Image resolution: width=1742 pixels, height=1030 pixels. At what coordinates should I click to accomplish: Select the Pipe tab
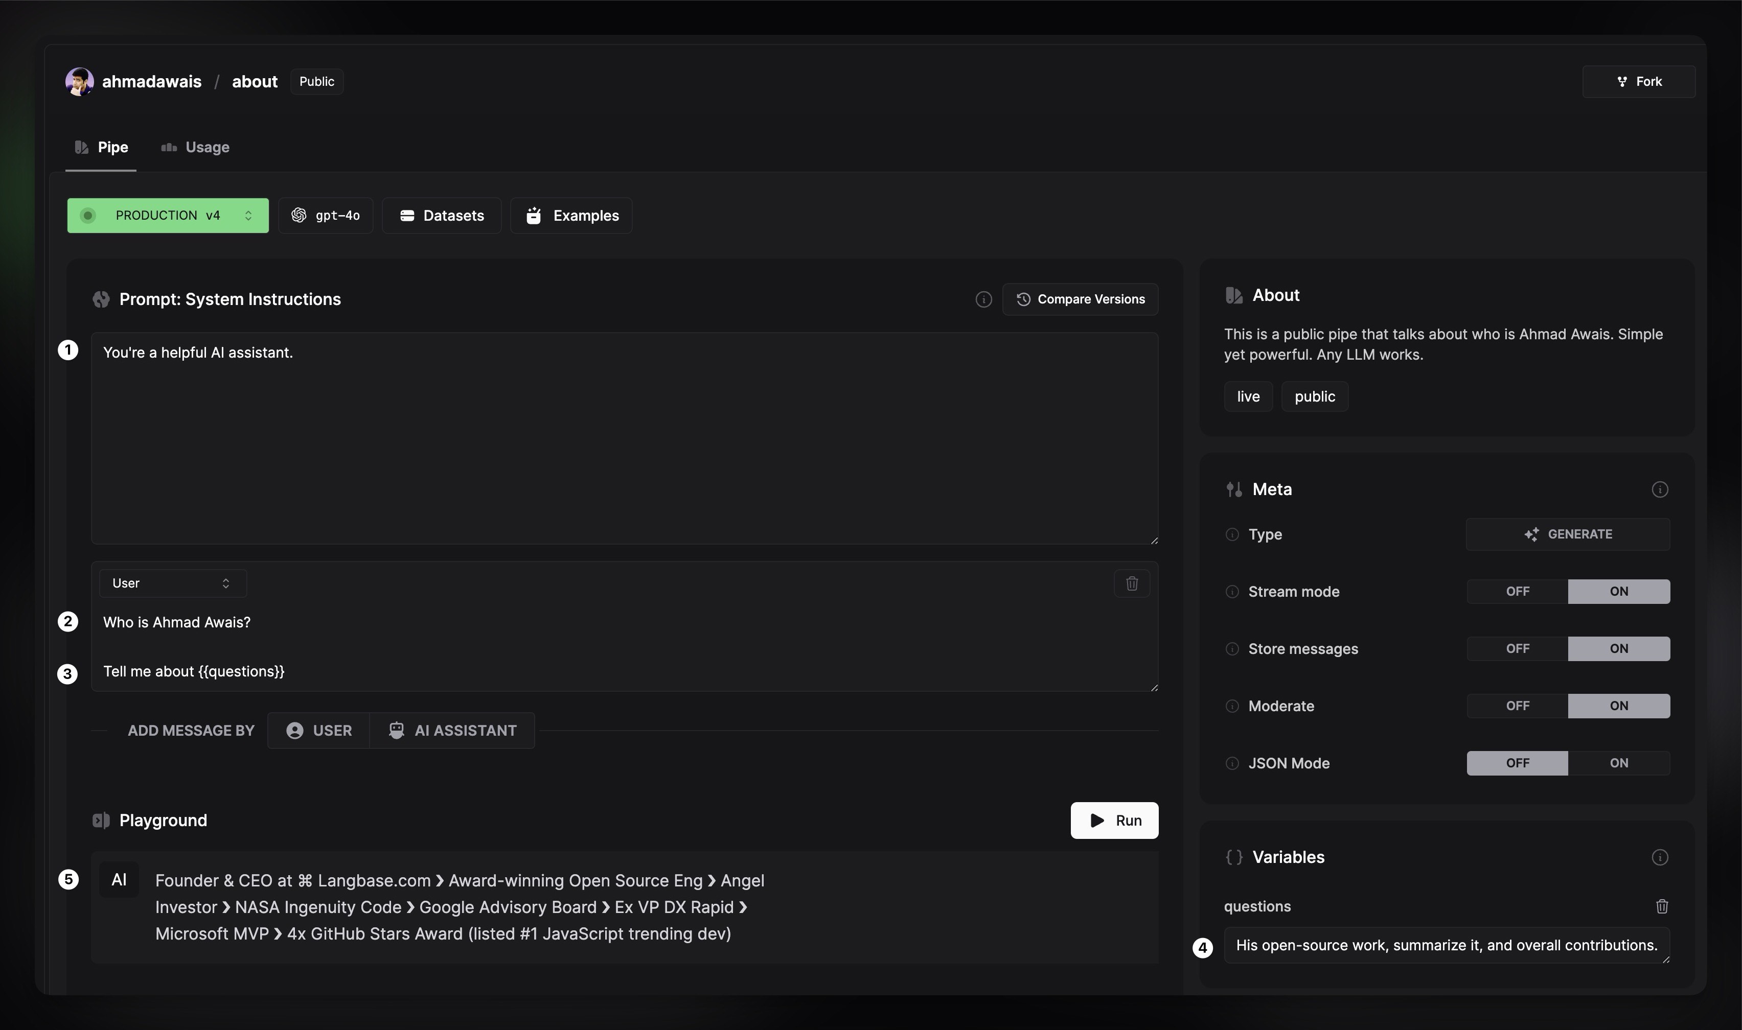101,147
